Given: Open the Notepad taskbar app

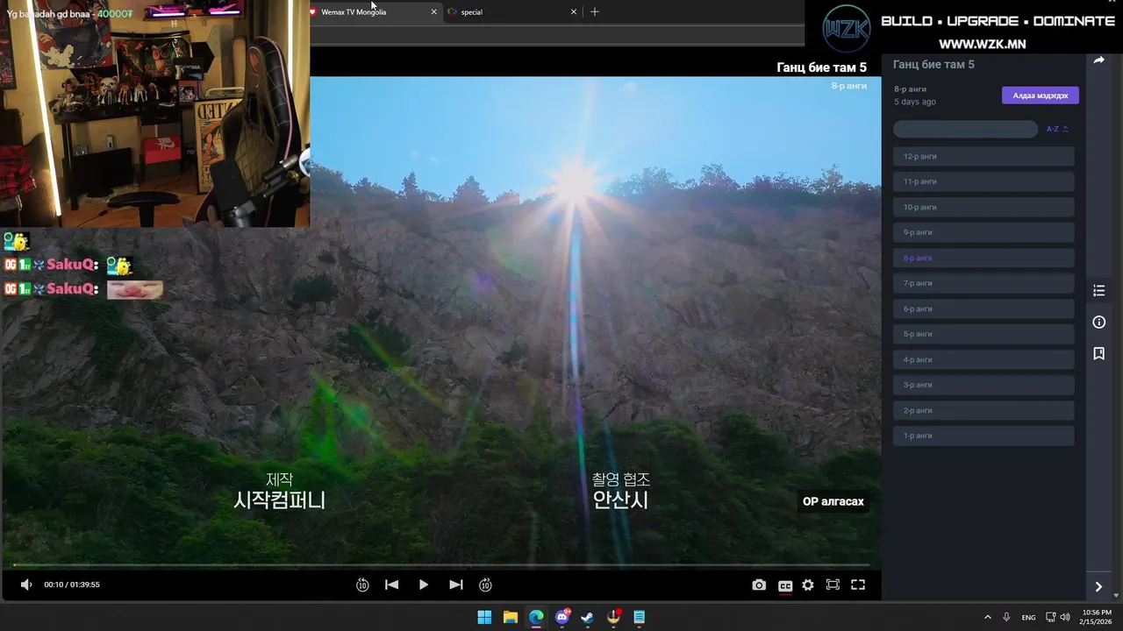Looking at the screenshot, I should [640, 618].
